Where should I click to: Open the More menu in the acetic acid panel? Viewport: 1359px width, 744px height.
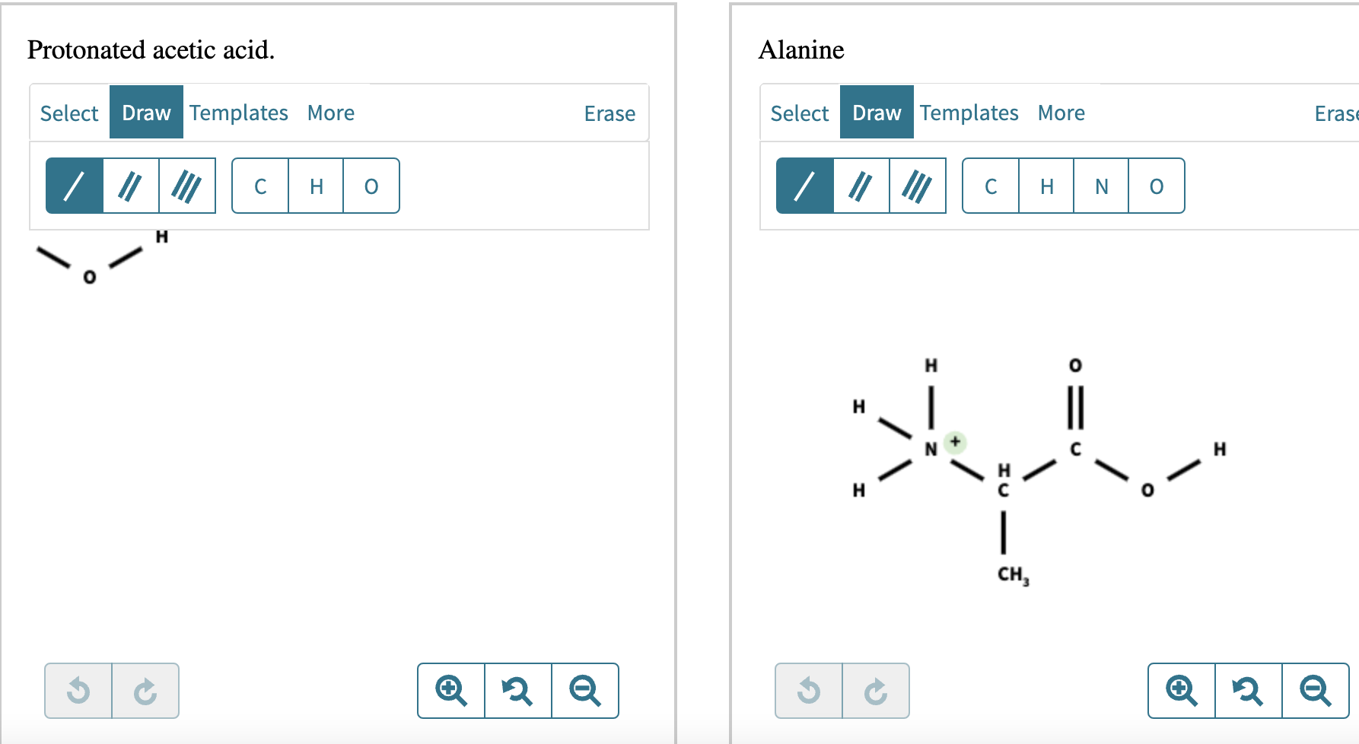330,113
